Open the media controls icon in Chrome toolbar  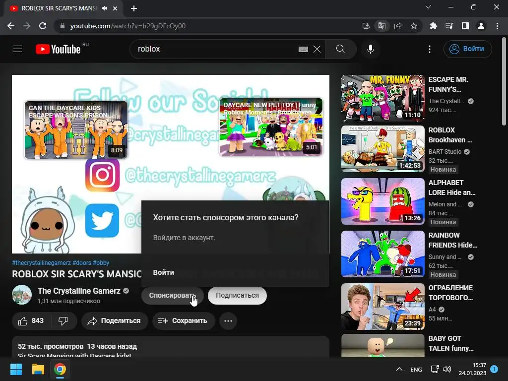tap(449, 26)
